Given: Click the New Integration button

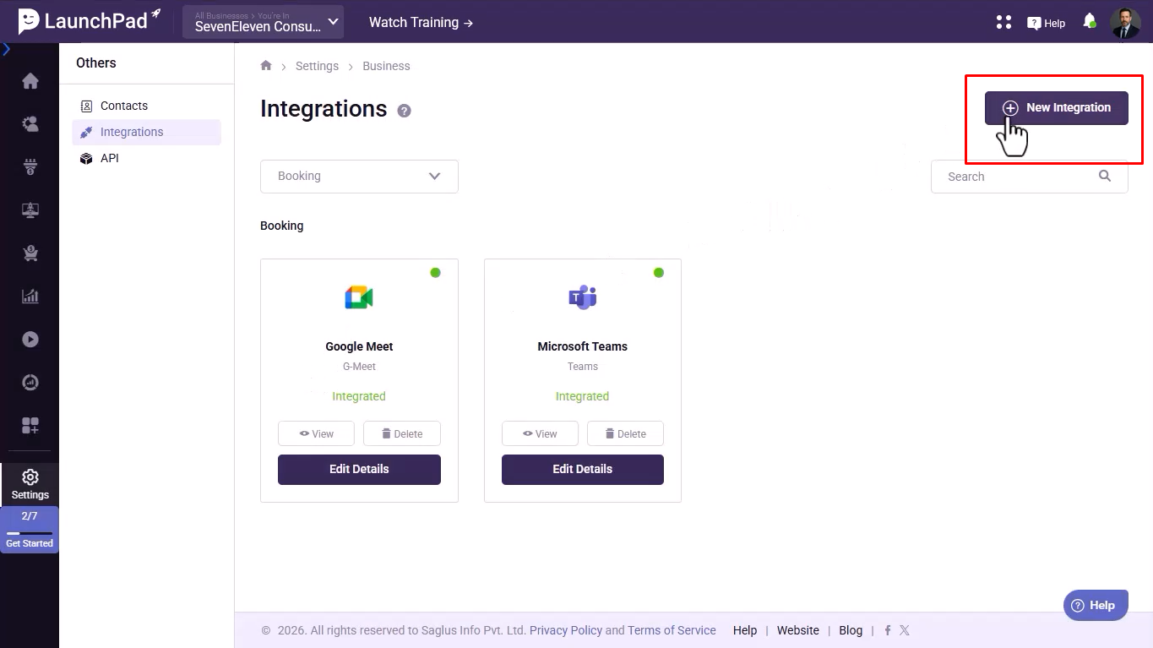Looking at the screenshot, I should click(x=1056, y=108).
